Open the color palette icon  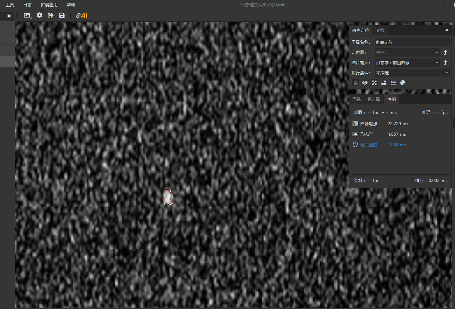click(403, 83)
